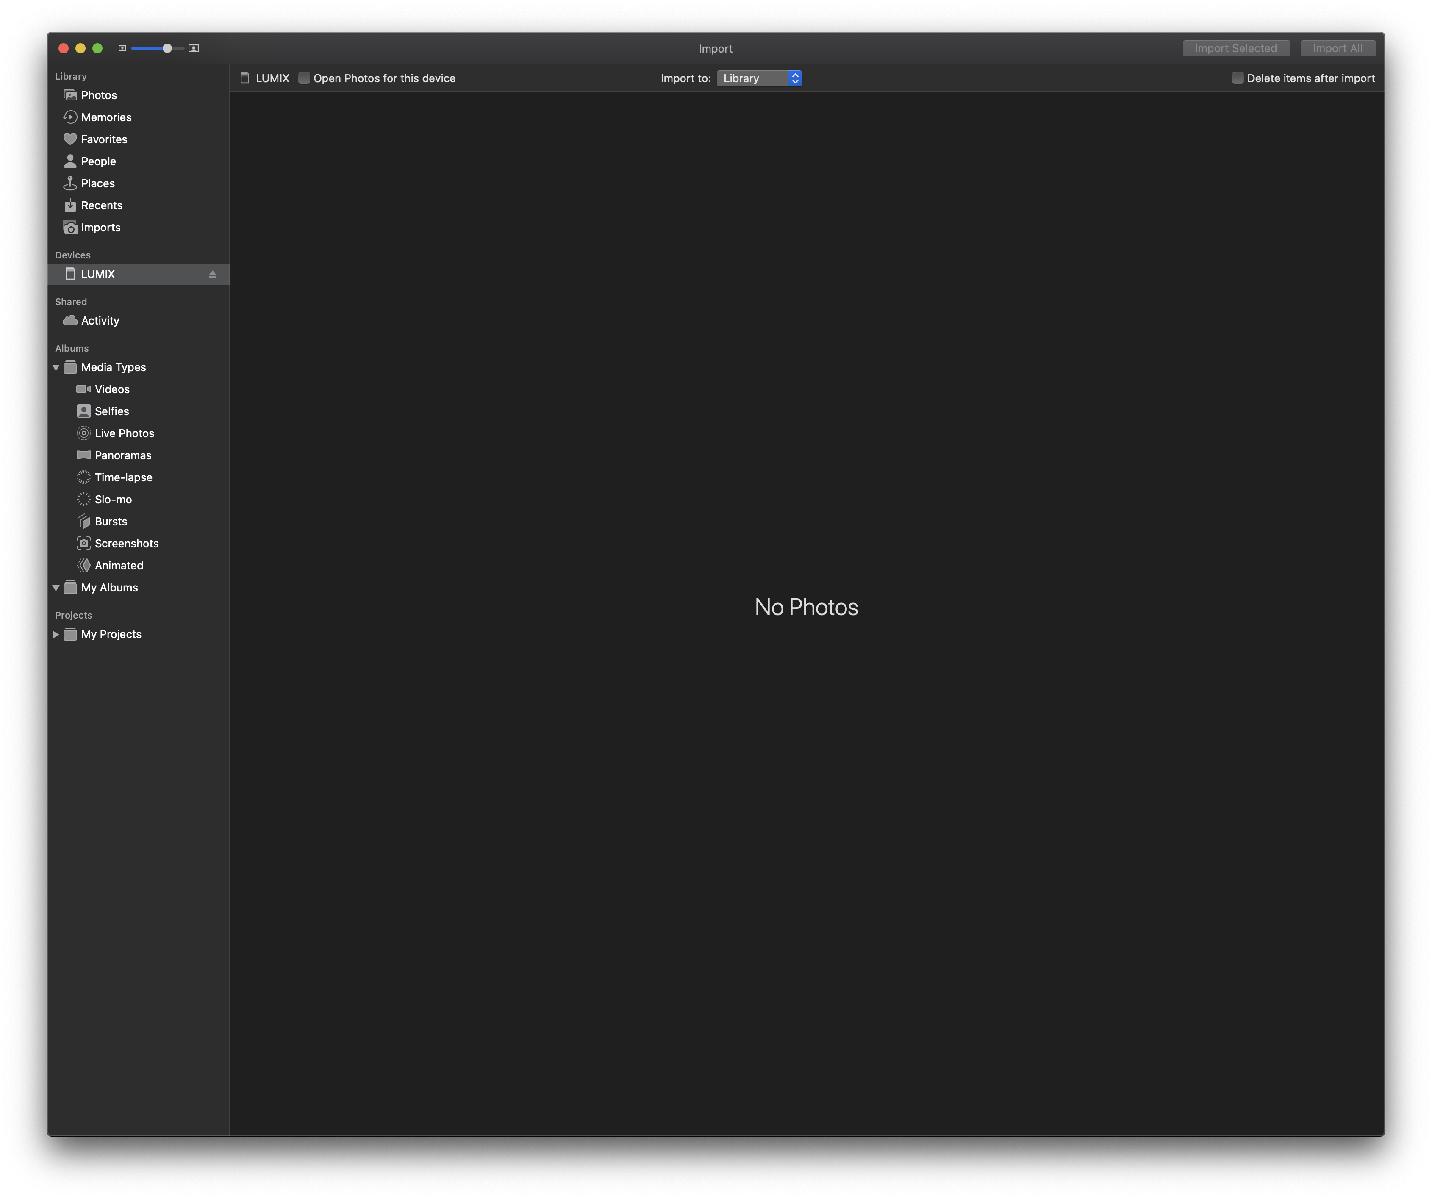The image size is (1432, 1199).
Task: Expand the My Projects folder
Action: [x=56, y=634]
